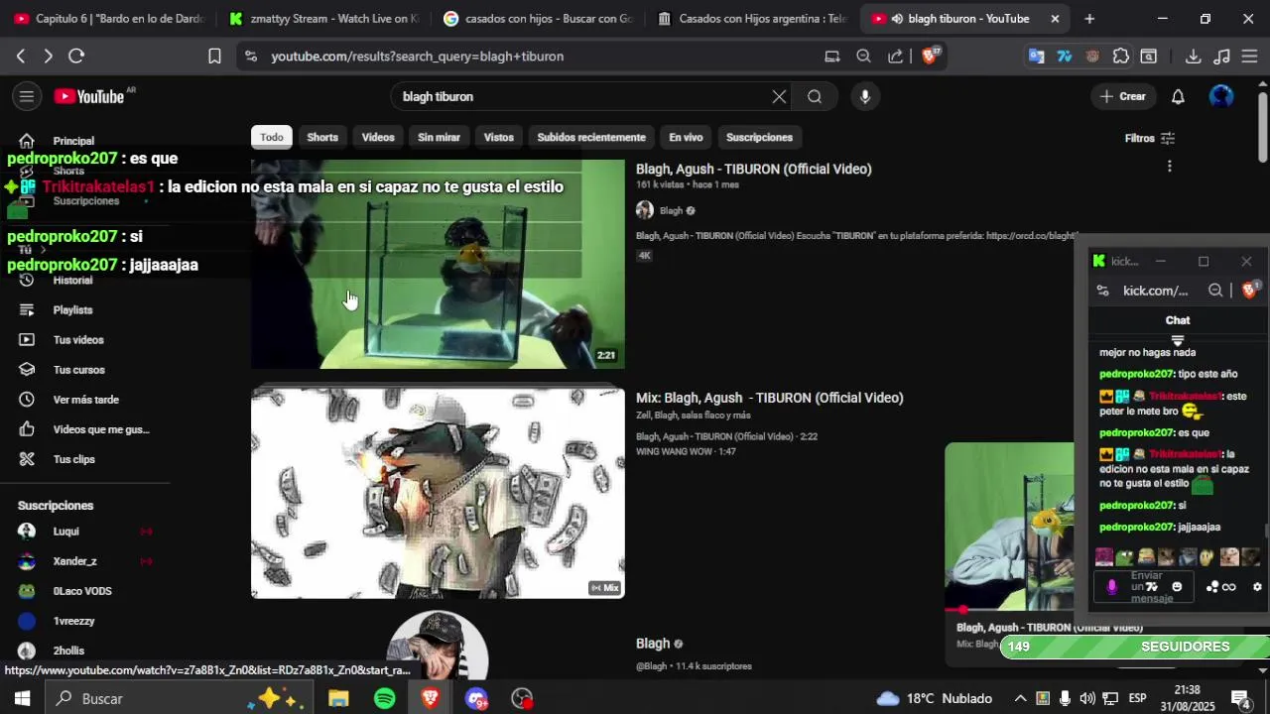Screen dimensions: 1270x714
Task: Open Spotify from the Windows taskbar
Action: (385, 699)
